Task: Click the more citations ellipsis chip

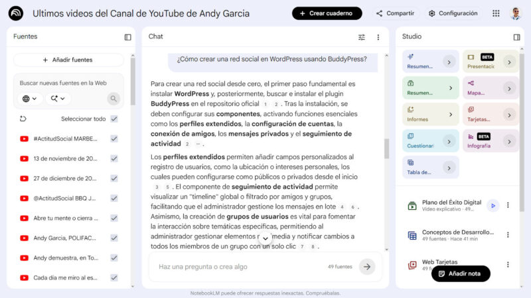Action: [198, 144]
